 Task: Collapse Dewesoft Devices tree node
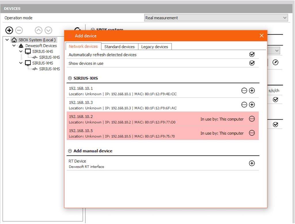click(x=14, y=46)
